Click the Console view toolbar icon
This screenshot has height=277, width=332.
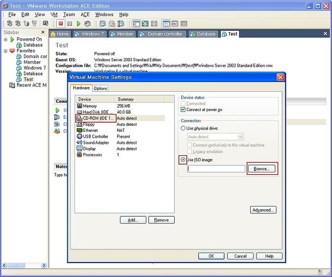tap(175, 24)
